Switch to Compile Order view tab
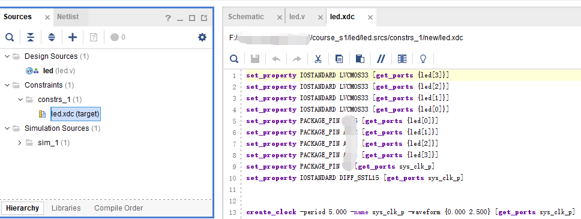 pyautogui.click(x=119, y=208)
